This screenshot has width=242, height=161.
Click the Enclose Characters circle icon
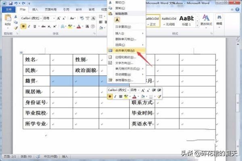(x=93, y=27)
